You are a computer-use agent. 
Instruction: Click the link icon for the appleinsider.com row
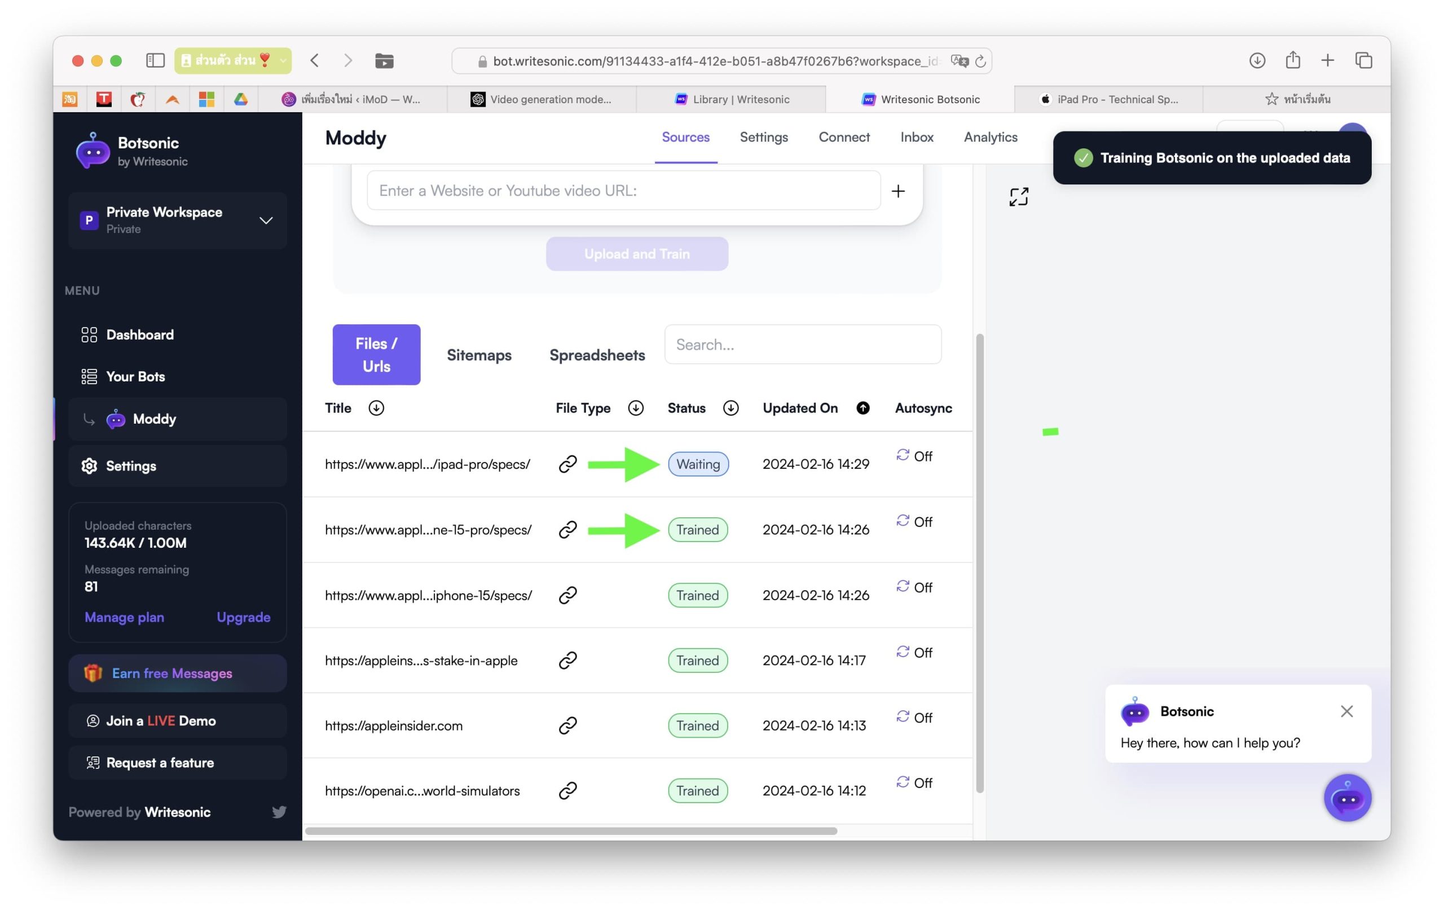pos(567,725)
